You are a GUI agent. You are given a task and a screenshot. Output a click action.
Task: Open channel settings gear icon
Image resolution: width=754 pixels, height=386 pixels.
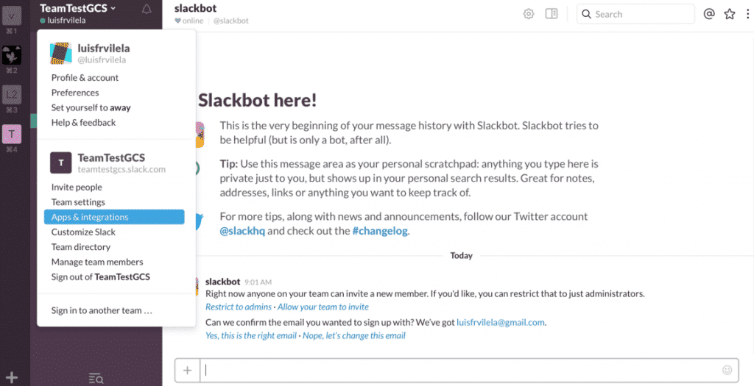click(x=529, y=14)
